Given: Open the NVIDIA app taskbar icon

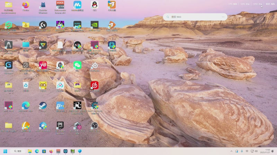Looking at the screenshot, I should click(73, 151).
